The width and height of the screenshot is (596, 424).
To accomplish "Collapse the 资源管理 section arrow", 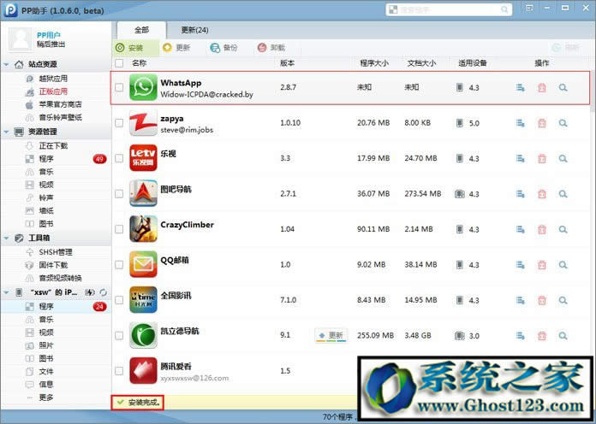I will 8,132.
